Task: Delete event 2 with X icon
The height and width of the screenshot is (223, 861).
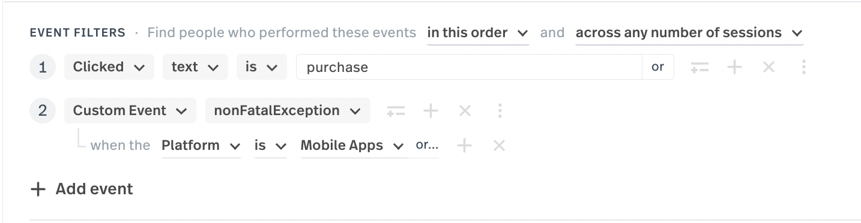Action: point(465,111)
